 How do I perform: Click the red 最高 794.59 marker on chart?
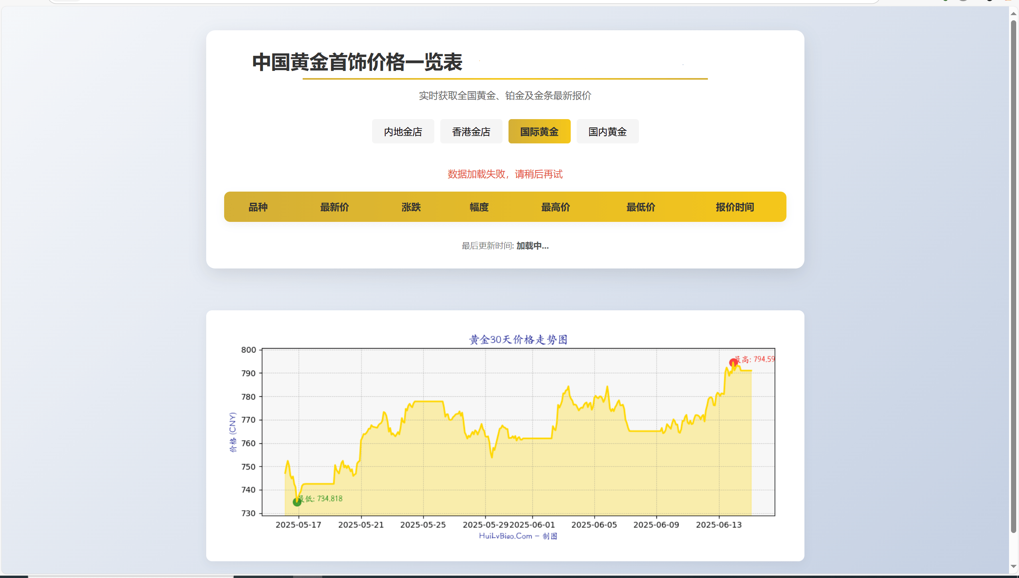[733, 362]
